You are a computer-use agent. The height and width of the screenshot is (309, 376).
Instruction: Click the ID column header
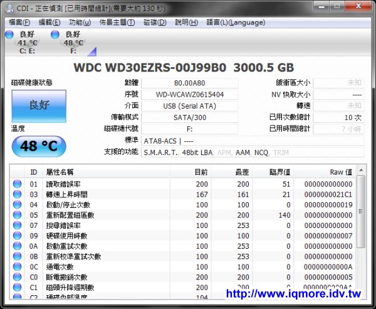pos(34,172)
